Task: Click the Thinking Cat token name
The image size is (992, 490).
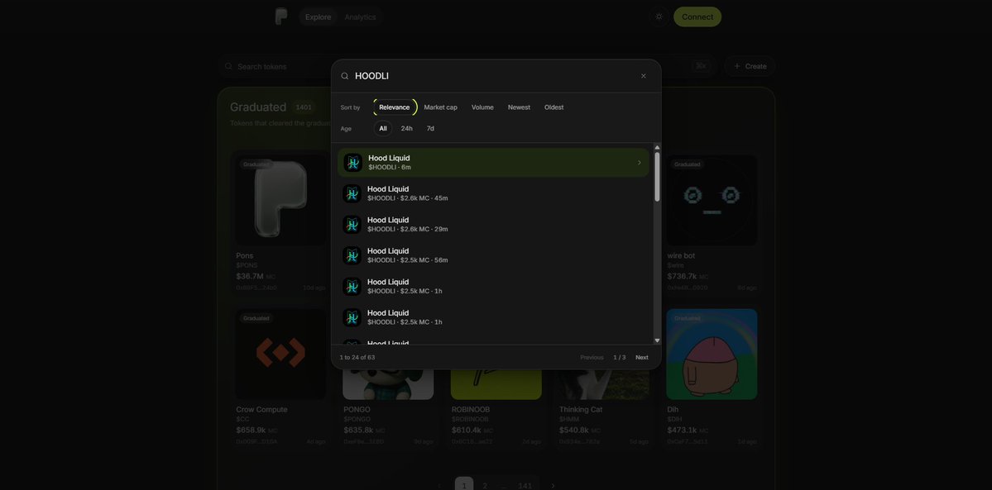Action: [581, 410]
